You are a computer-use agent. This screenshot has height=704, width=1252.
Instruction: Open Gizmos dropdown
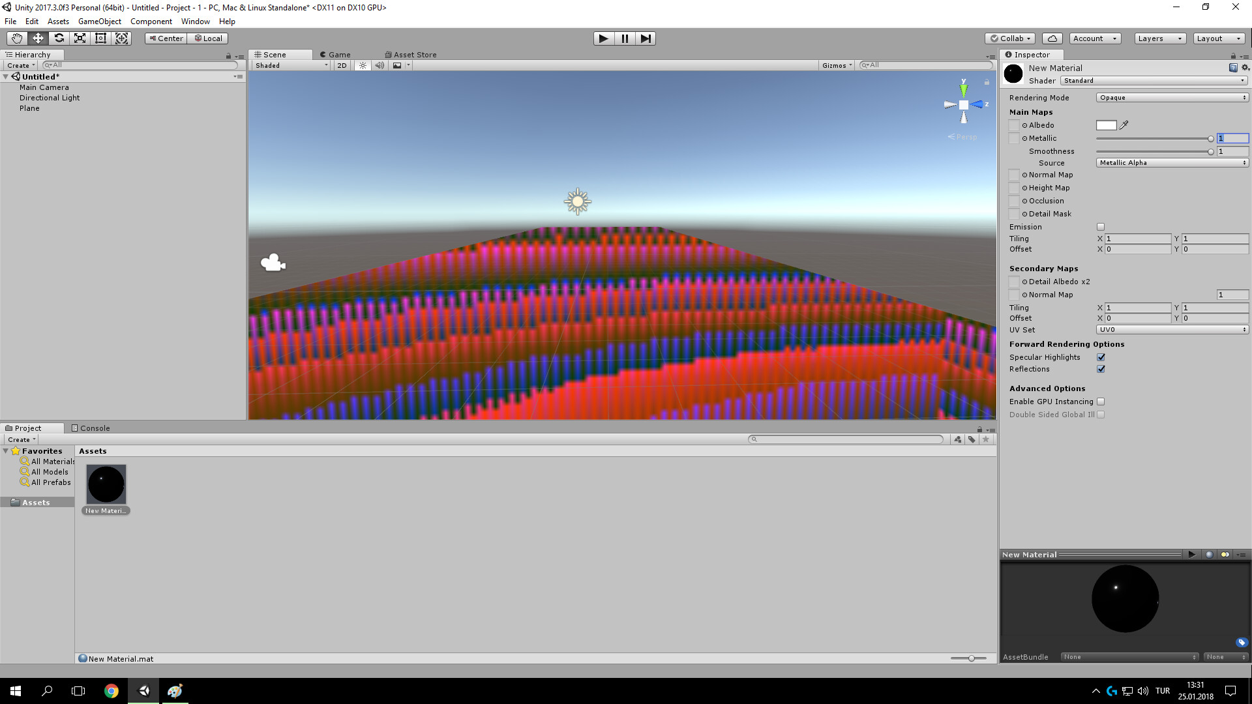tap(837, 65)
